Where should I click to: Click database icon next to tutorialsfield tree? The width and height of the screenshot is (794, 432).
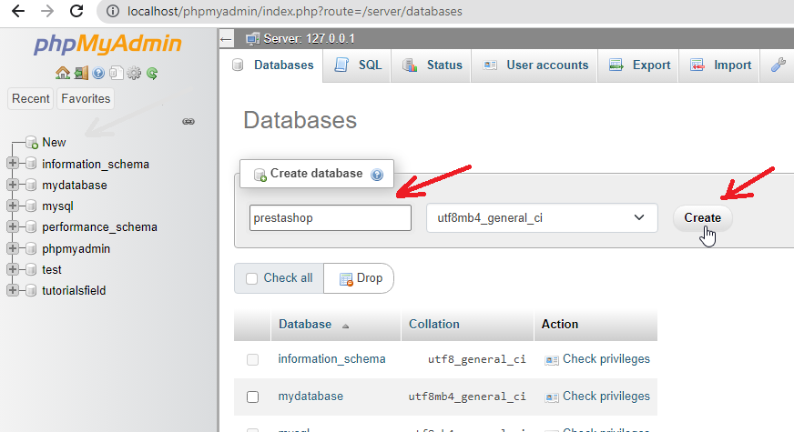(x=31, y=290)
